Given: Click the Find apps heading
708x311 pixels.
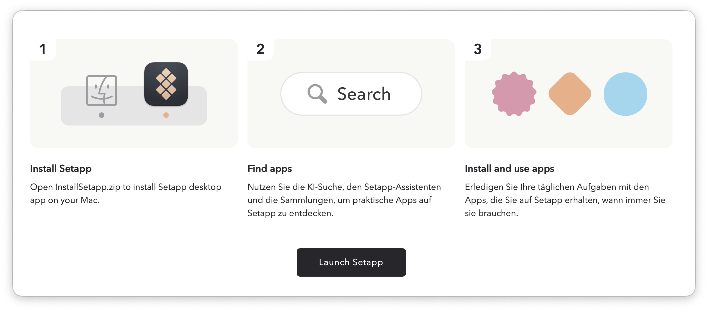Looking at the screenshot, I should pos(270,169).
